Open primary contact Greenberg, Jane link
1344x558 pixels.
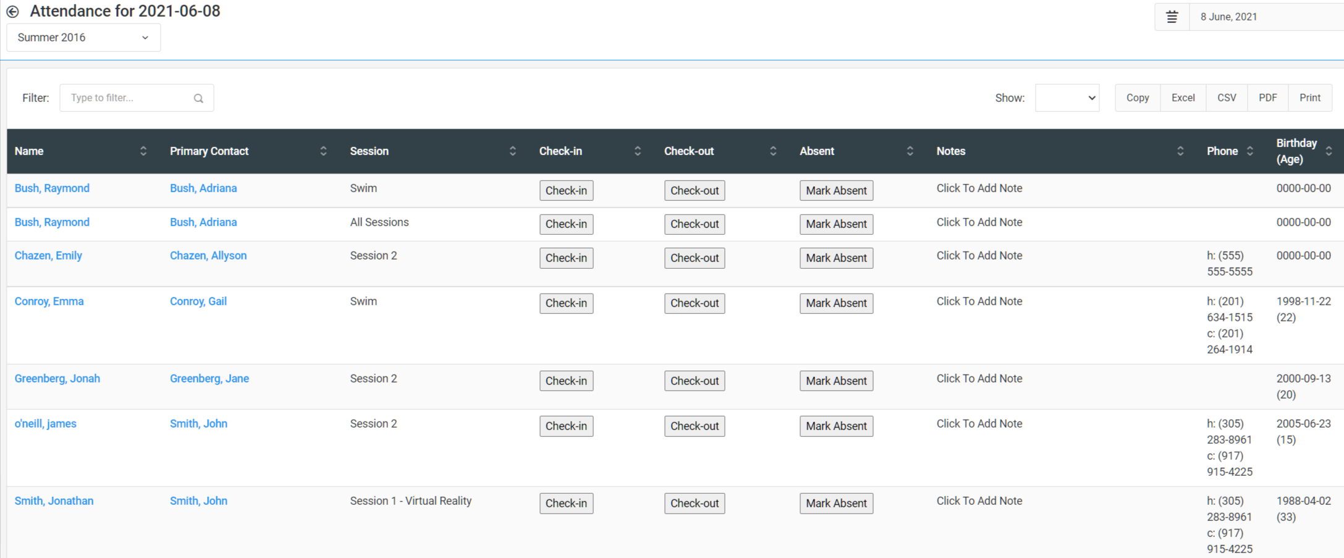(209, 379)
